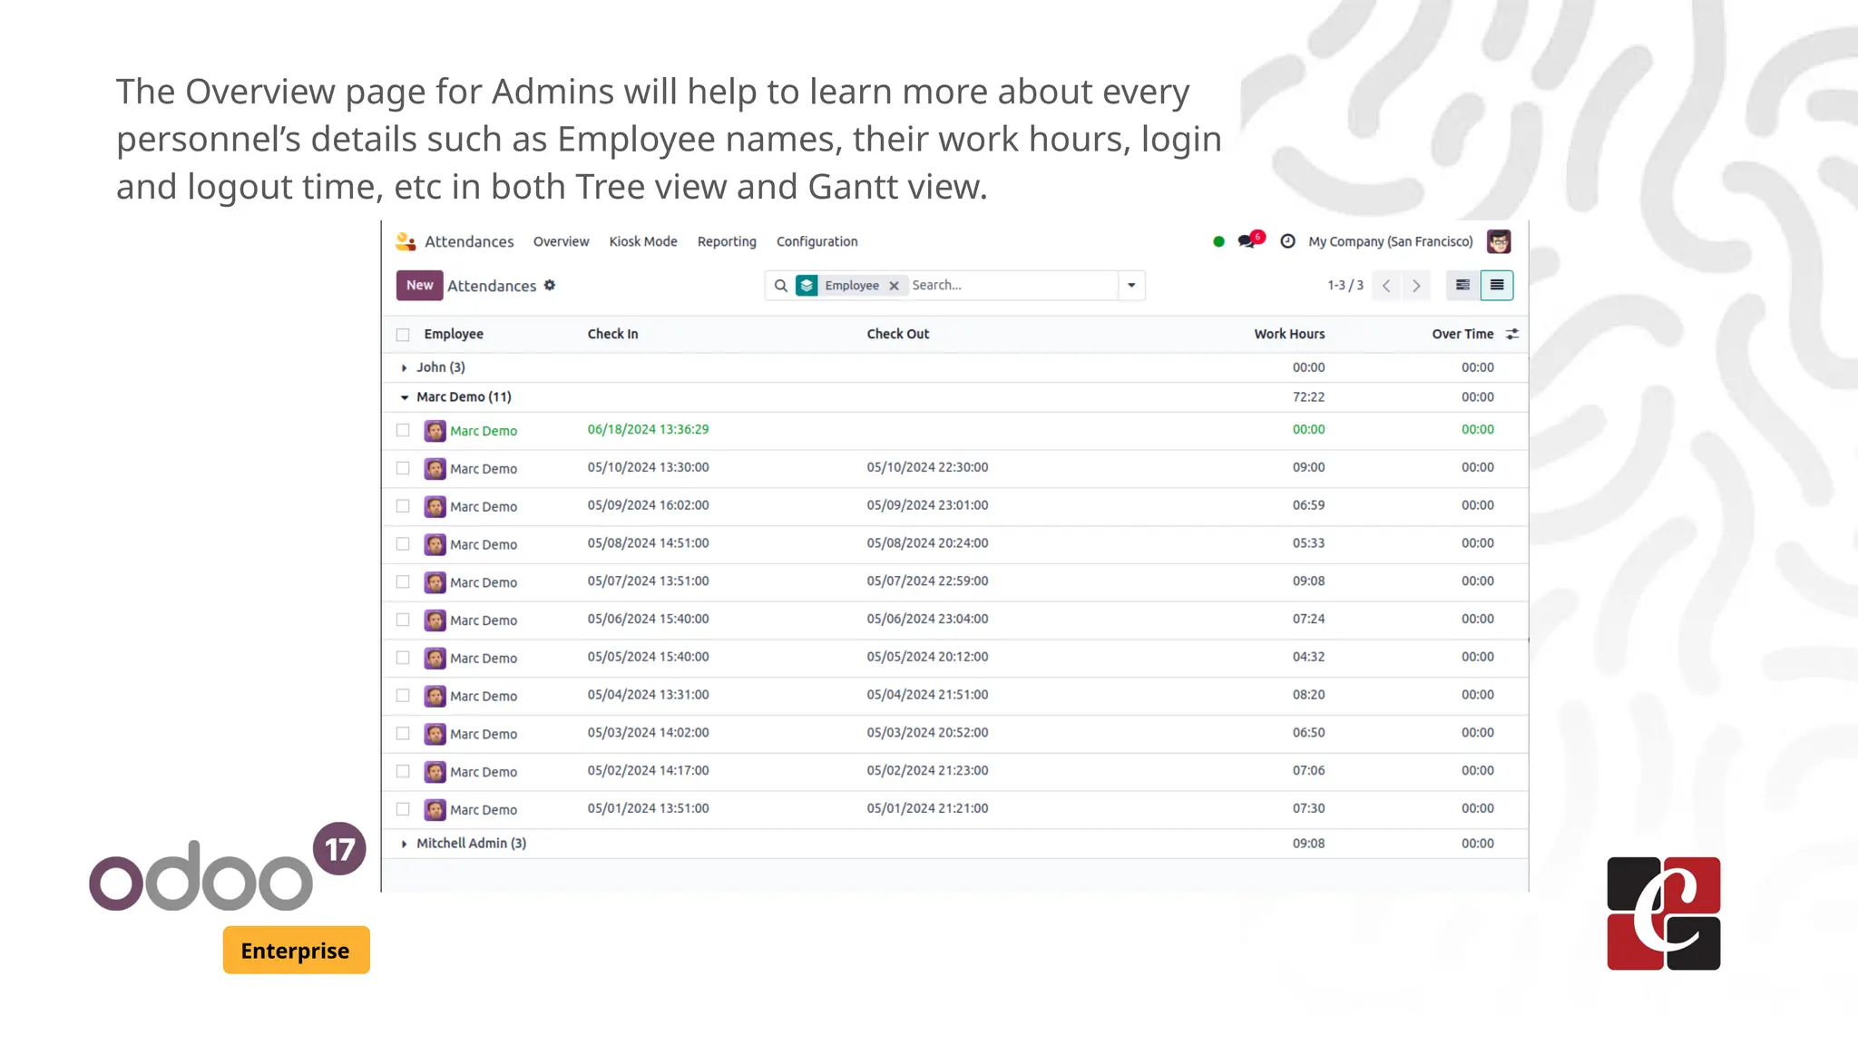Image resolution: width=1858 pixels, height=1045 pixels.
Task: Click the green check-in 06/18/2024 13:36:29
Action: pos(648,429)
